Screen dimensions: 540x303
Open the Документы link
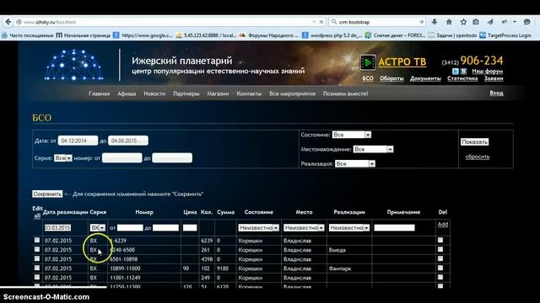tap(425, 78)
